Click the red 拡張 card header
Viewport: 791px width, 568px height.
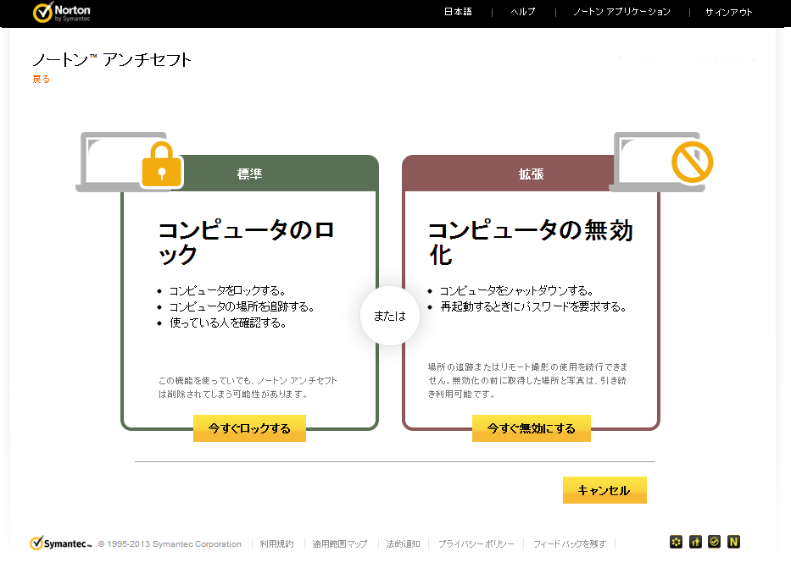531,174
